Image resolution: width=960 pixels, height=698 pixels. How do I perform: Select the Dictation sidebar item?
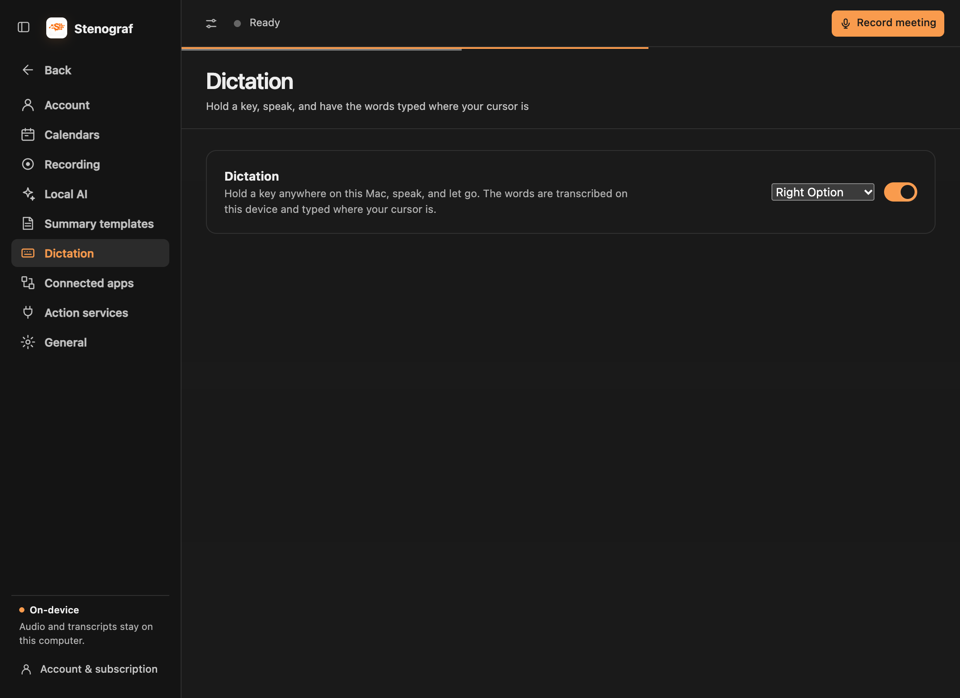point(90,253)
